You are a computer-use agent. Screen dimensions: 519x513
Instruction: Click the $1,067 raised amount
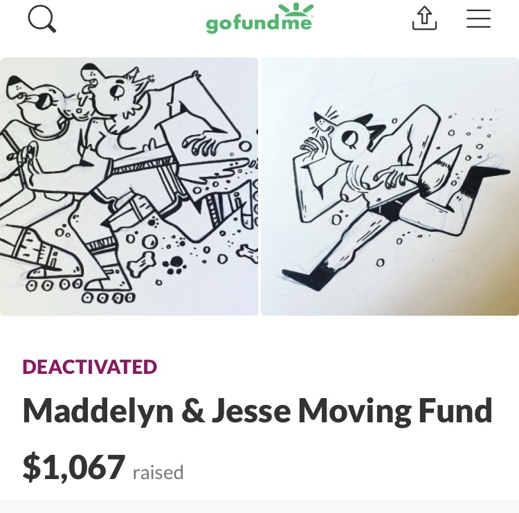click(74, 467)
